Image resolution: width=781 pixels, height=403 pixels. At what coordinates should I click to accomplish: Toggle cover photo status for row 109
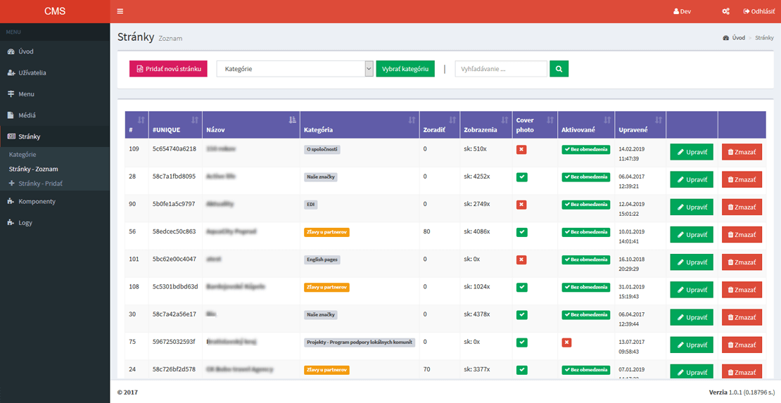click(x=521, y=149)
